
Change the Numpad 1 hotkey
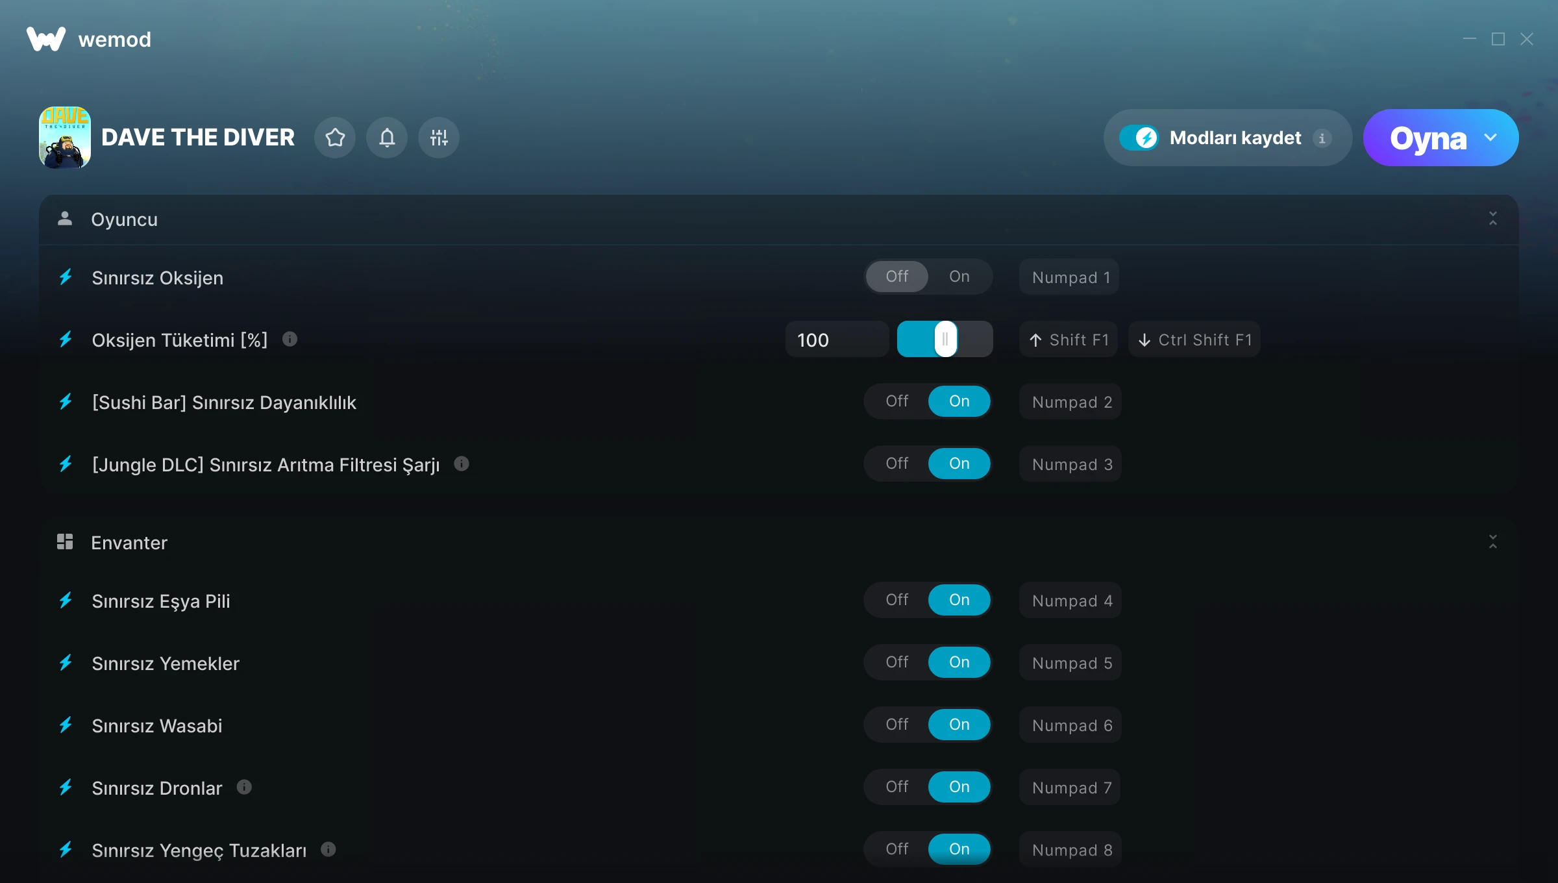1069,277
